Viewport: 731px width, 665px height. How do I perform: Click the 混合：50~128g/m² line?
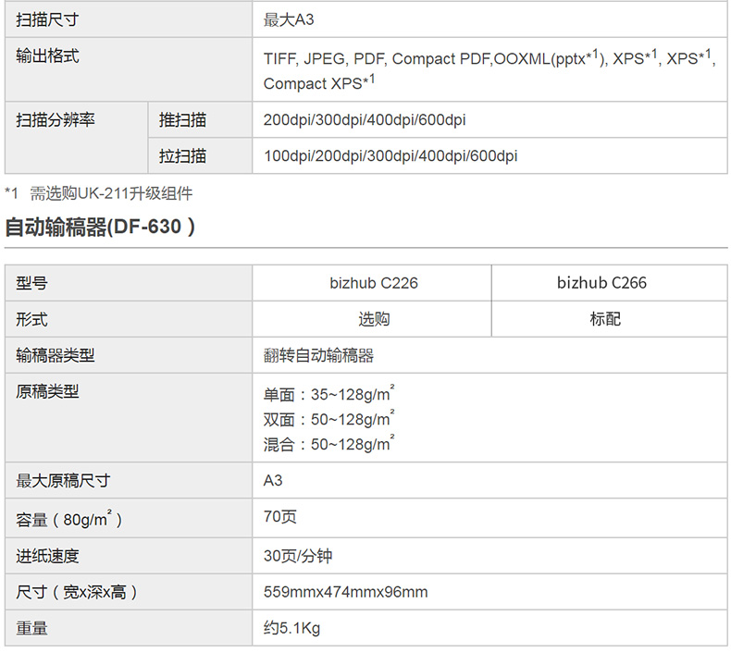pos(328,444)
